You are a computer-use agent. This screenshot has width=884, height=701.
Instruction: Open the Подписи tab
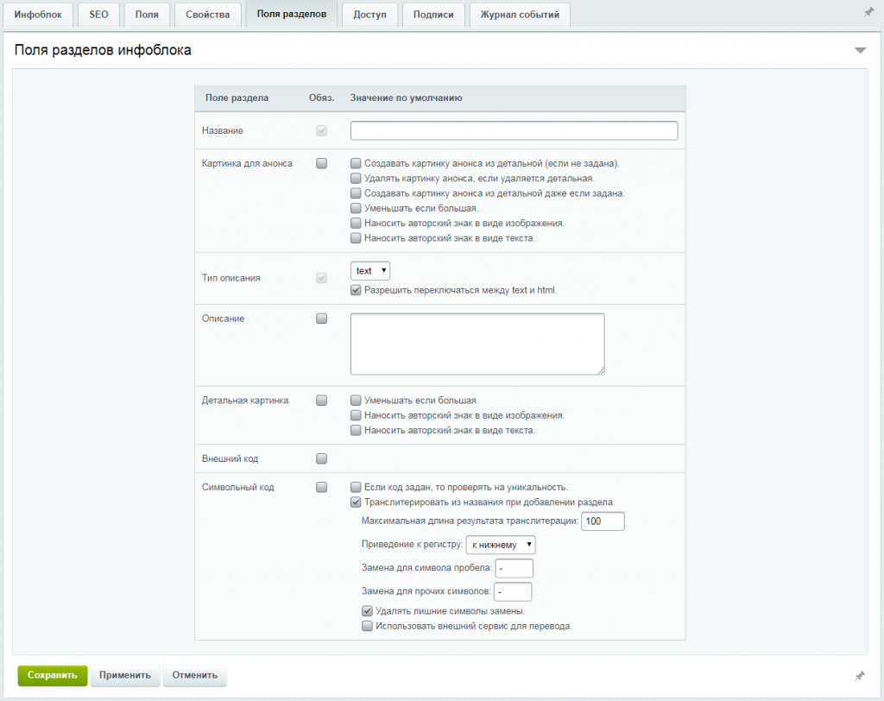click(x=433, y=15)
